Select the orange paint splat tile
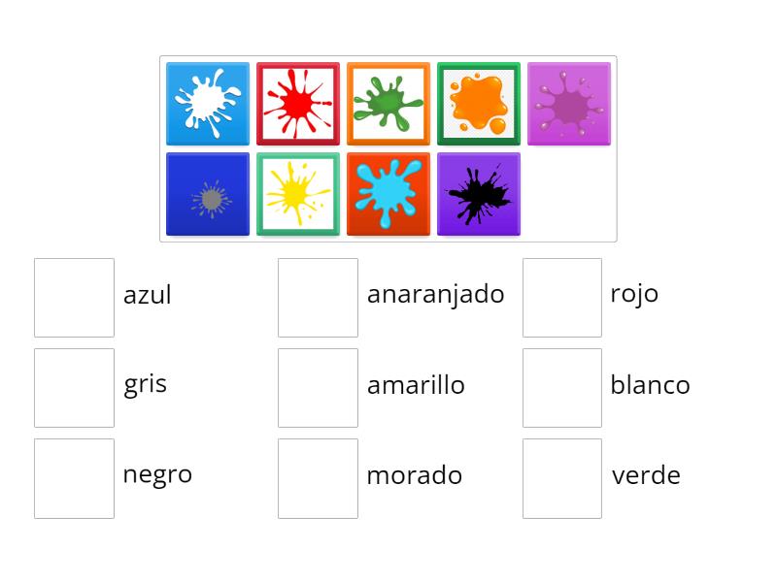The image size is (777, 582). coord(479,103)
